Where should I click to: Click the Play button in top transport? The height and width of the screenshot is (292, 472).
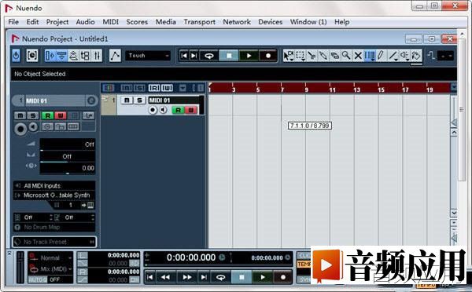pos(249,56)
